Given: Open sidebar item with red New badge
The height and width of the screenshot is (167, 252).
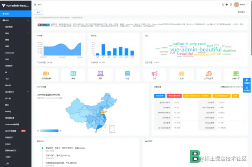Looking at the screenshot, I should pyautogui.click(x=16, y=131).
